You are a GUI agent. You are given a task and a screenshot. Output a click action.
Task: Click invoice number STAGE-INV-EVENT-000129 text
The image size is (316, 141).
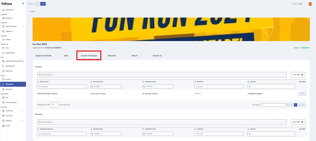coord(47,94)
